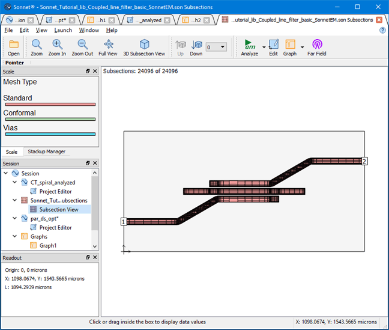Click the Zoom Out tool
Screen dimensions: 389x330
82,47
